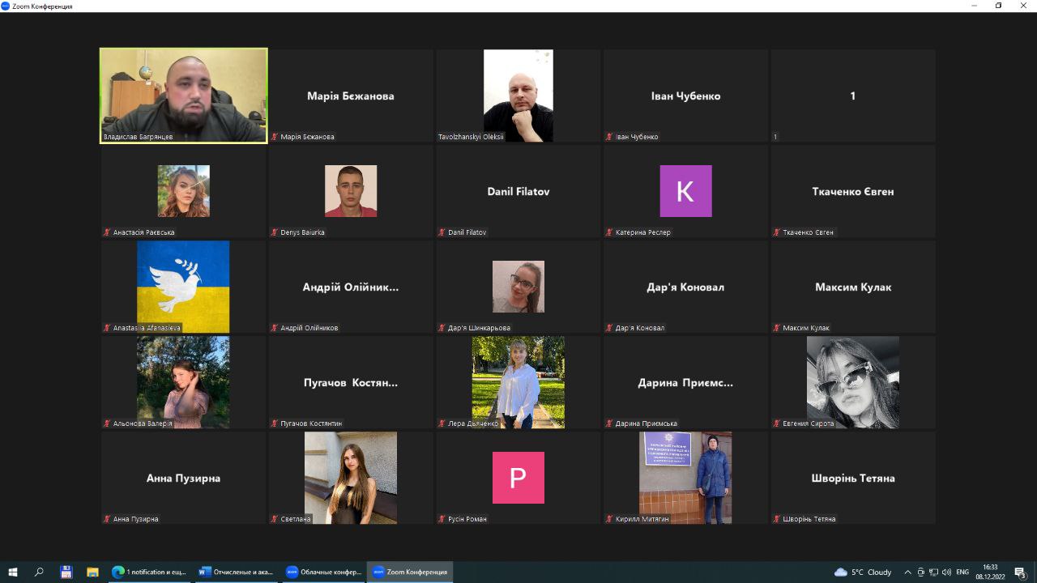1037x583 pixels.
Task: Open the clock and date calendar flyout
Action: [x=990, y=572]
